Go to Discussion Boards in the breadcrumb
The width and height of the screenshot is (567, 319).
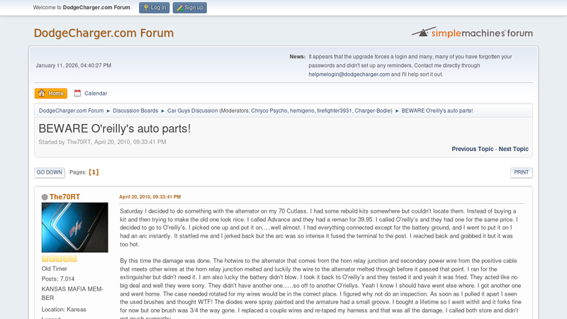(135, 111)
